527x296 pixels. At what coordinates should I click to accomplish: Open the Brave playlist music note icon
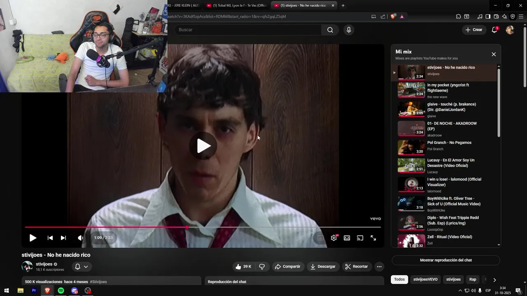(x=480, y=16)
